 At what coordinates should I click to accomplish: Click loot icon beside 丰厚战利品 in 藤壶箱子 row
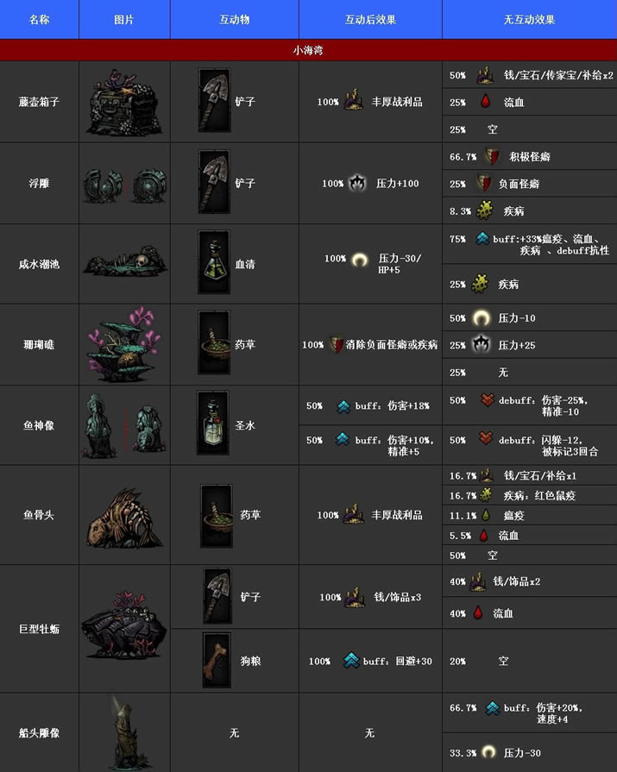[x=353, y=100]
